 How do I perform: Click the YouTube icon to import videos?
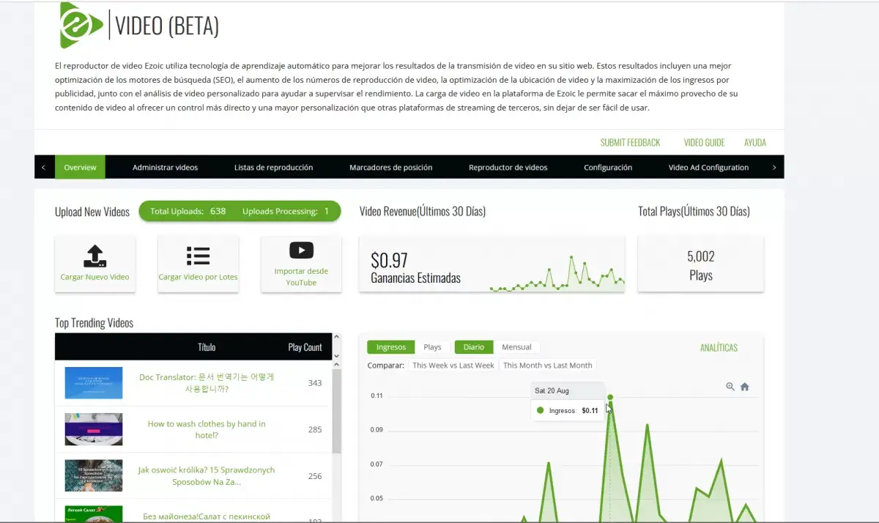301,251
